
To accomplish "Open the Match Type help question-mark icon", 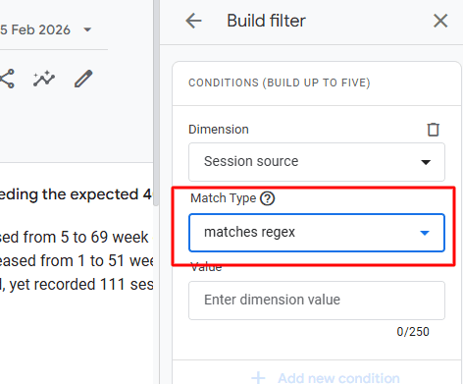I will [268, 198].
